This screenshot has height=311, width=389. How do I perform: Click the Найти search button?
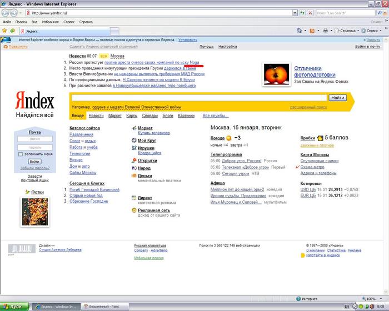(x=338, y=98)
